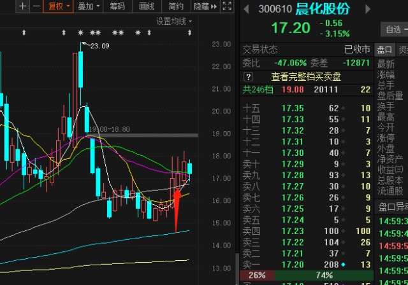This screenshot has width=408, height=285.
Task: Click the 换手 field label
Action: pyautogui.click(x=386, y=106)
